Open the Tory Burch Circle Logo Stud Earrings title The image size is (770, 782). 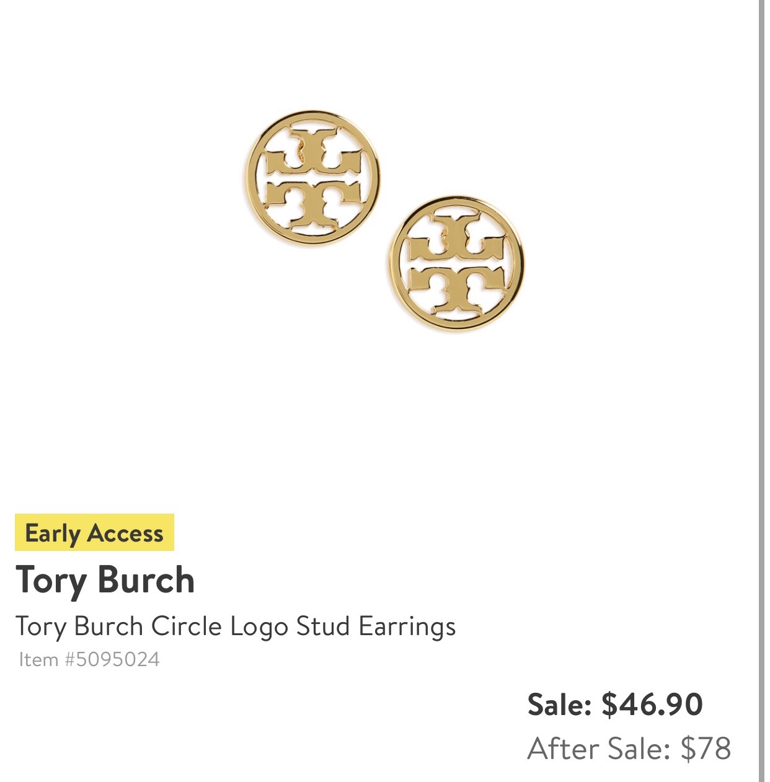tap(236, 626)
